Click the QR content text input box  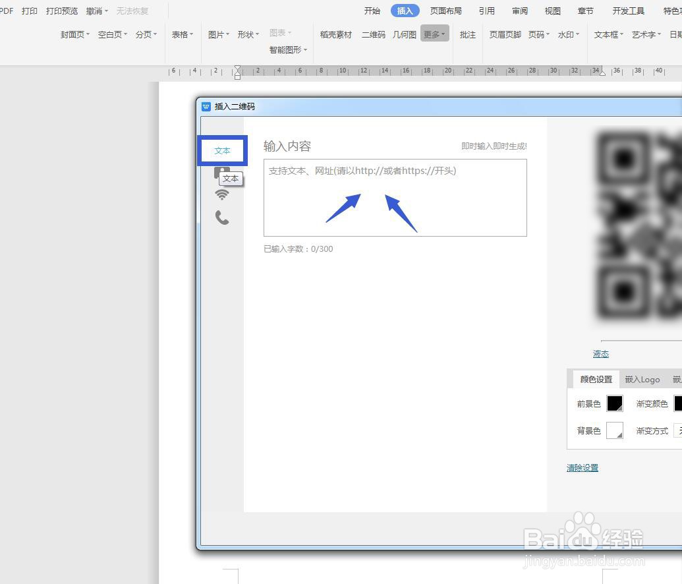click(395, 198)
